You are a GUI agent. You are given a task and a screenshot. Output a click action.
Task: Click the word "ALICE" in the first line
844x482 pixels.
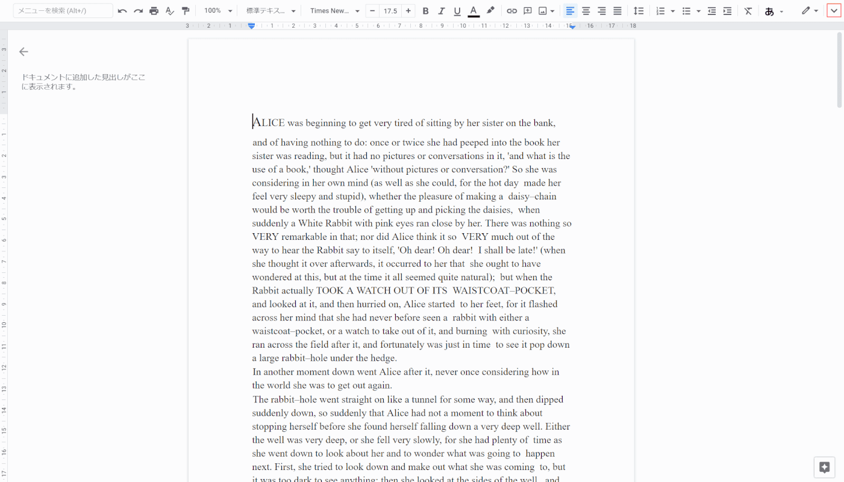[x=269, y=123]
